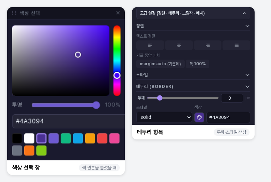
Task: Click the 두께·스타일·색상 tag label
Action: coord(231,132)
